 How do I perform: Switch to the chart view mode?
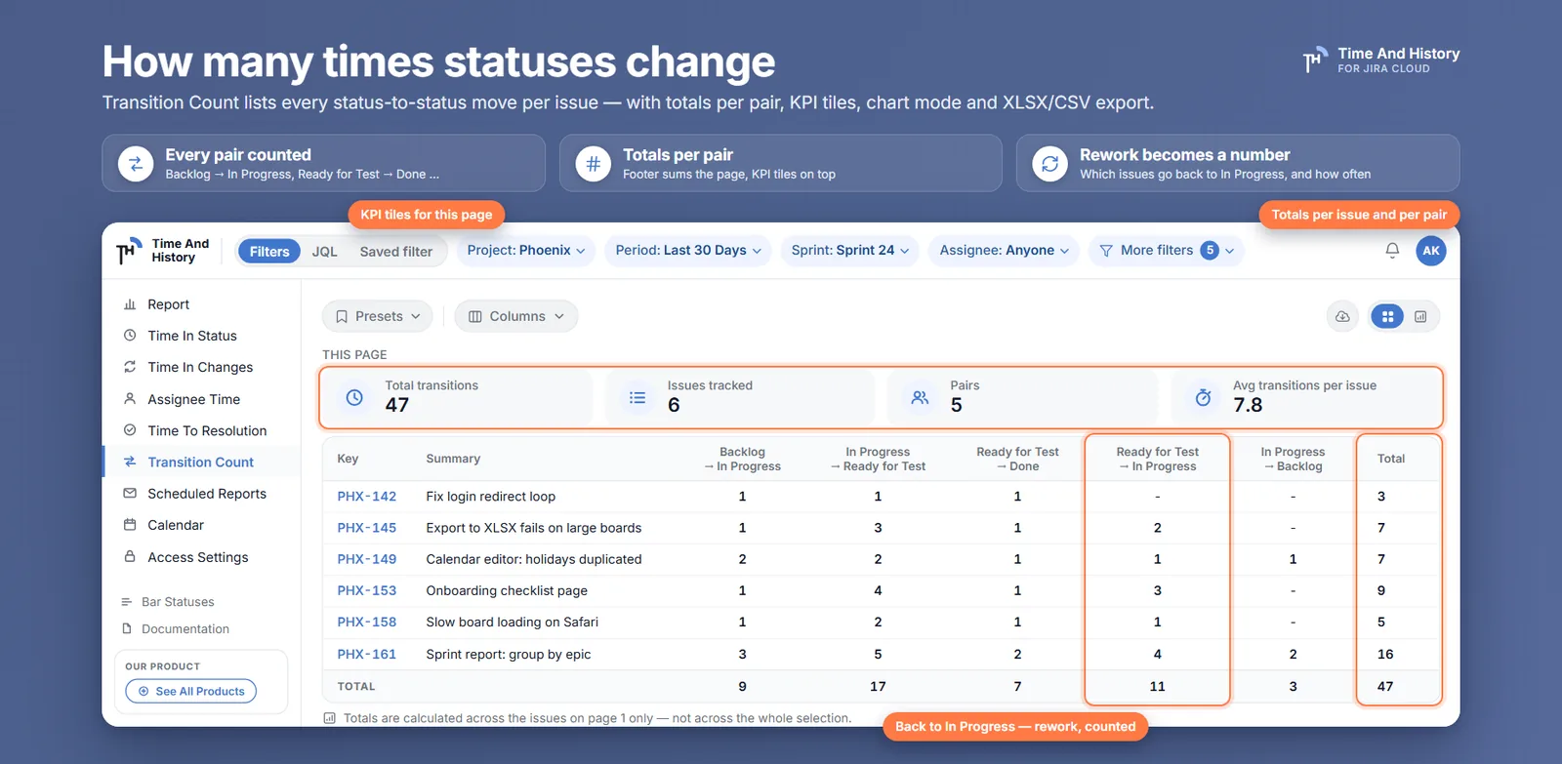point(1420,316)
